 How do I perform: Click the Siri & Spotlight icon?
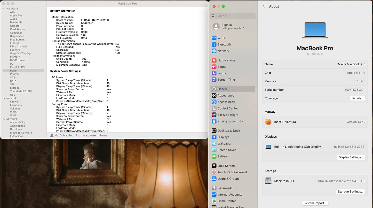pyautogui.click(x=214, y=115)
